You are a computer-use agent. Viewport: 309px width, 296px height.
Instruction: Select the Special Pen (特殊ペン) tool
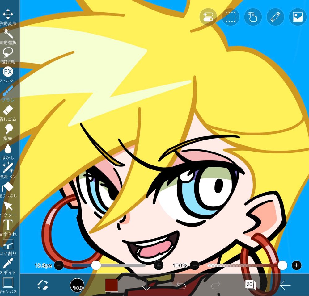[x=8, y=170]
